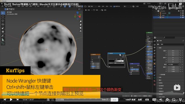Click the 发送 send button
185x104 pixels.
(114, 100)
